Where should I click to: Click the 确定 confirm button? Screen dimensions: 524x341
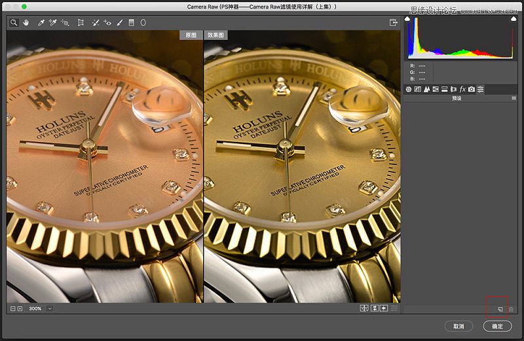[497, 327]
